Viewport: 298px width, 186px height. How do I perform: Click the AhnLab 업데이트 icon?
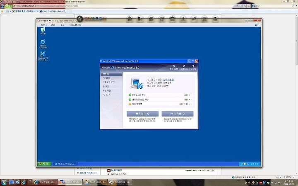click(184, 67)
